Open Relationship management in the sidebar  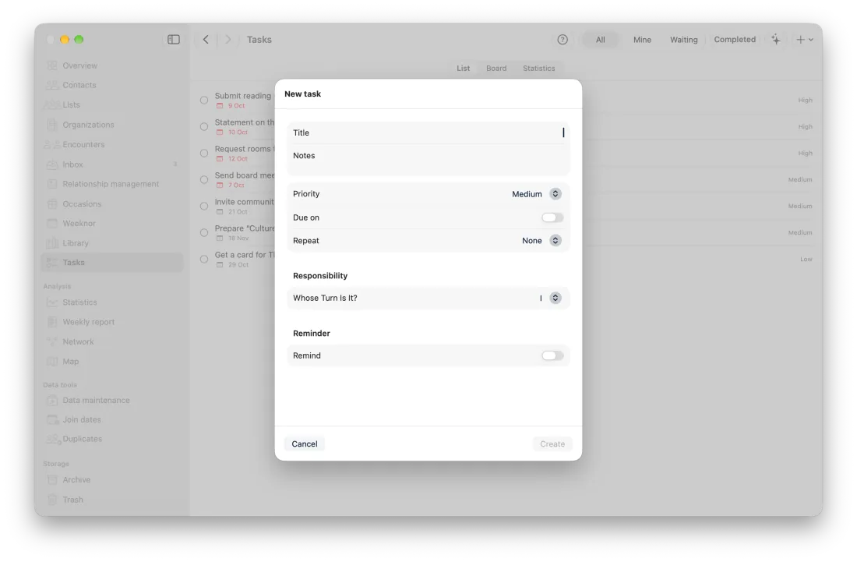tap(111, 184)
